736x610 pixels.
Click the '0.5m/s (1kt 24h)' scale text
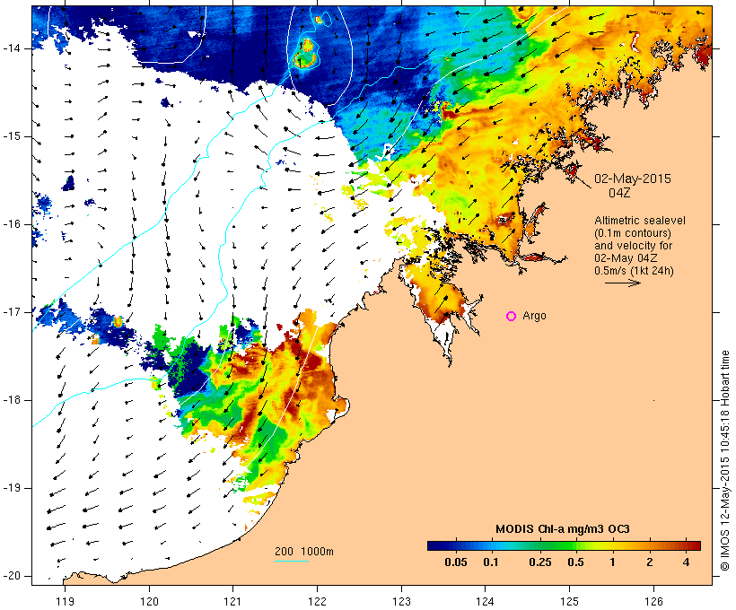coord(634,271)
